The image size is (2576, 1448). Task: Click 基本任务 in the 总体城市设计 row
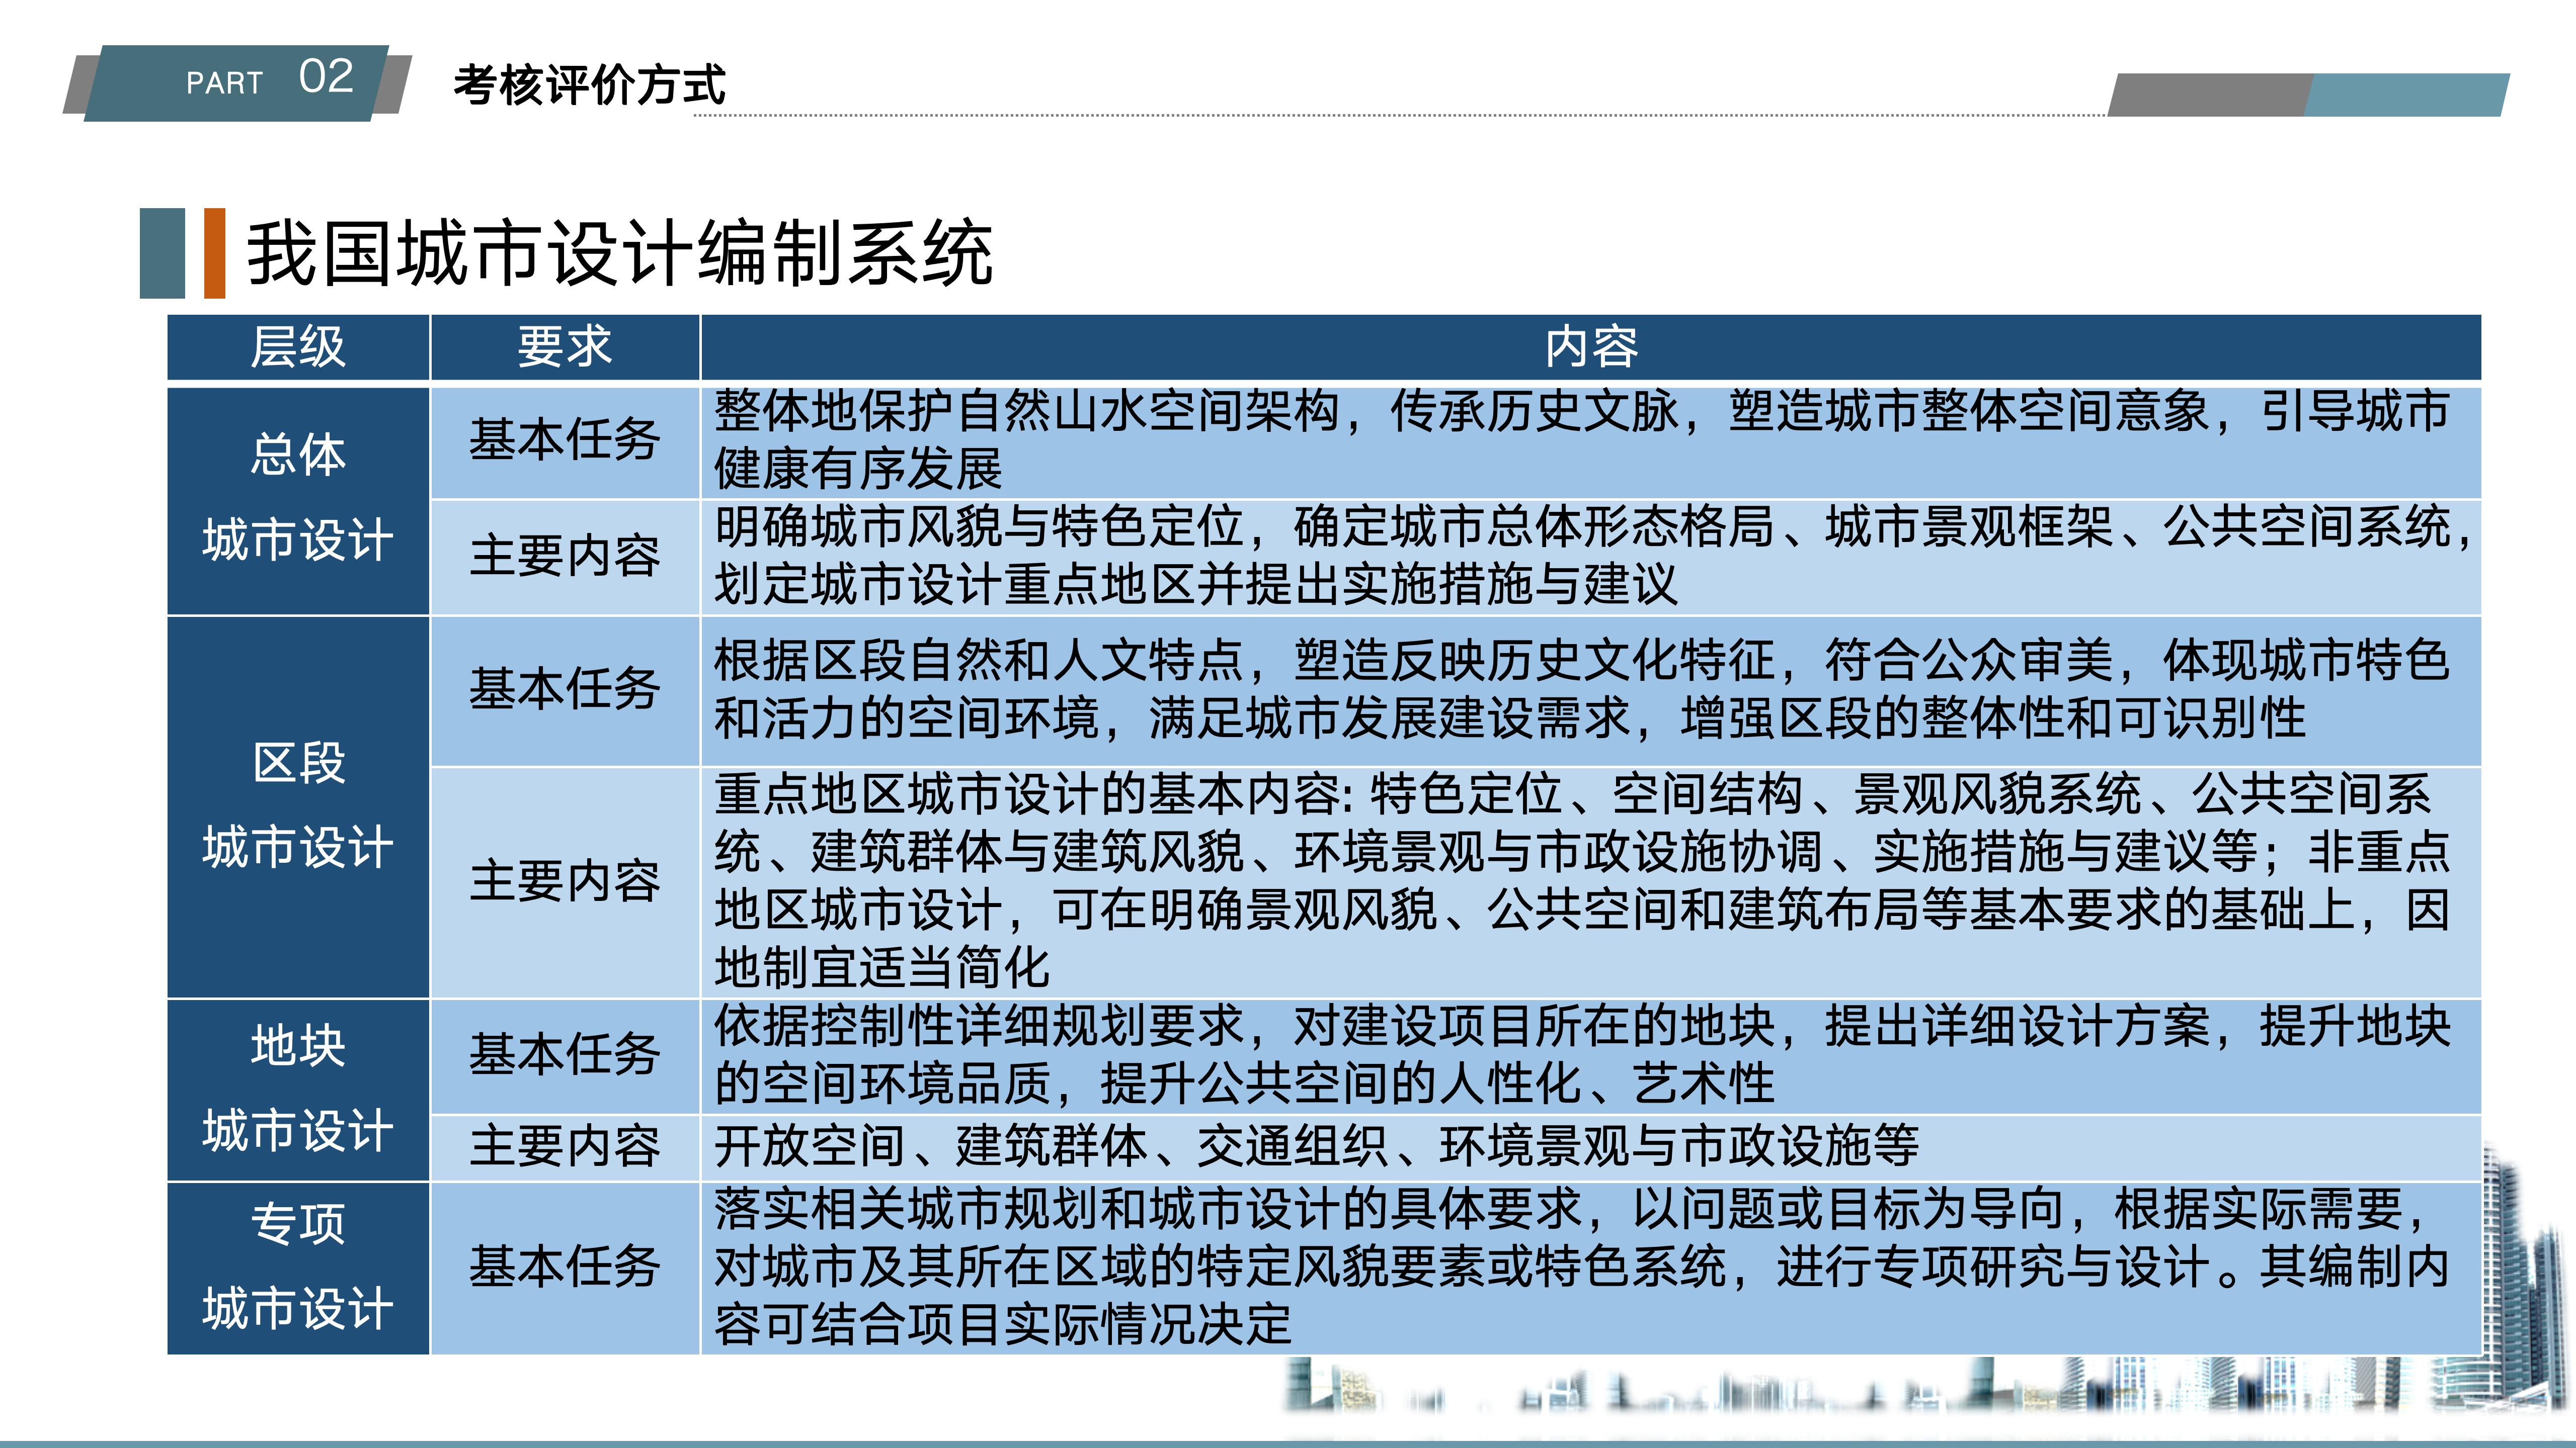[564, 441]
